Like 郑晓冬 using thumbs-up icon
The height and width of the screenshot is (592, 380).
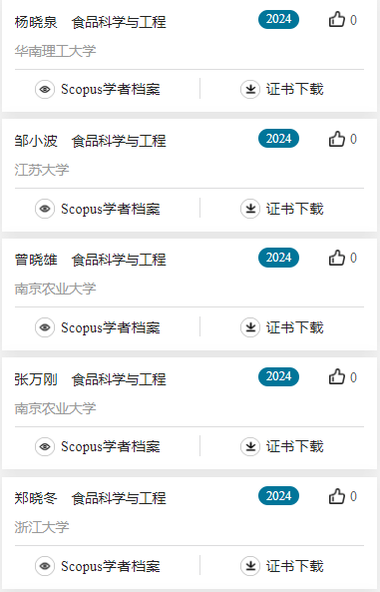pos(336,496)
